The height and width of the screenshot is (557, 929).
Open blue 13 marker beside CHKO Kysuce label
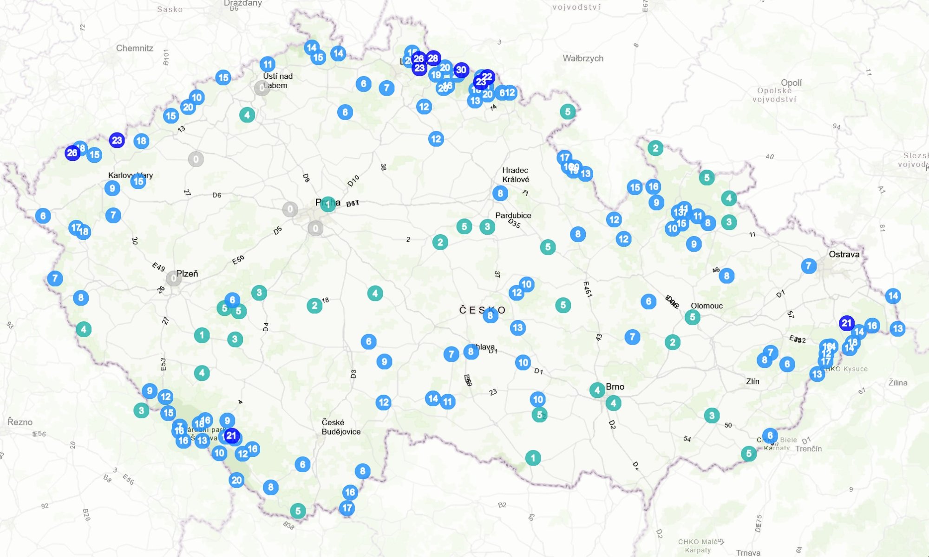tap(817, 374)
